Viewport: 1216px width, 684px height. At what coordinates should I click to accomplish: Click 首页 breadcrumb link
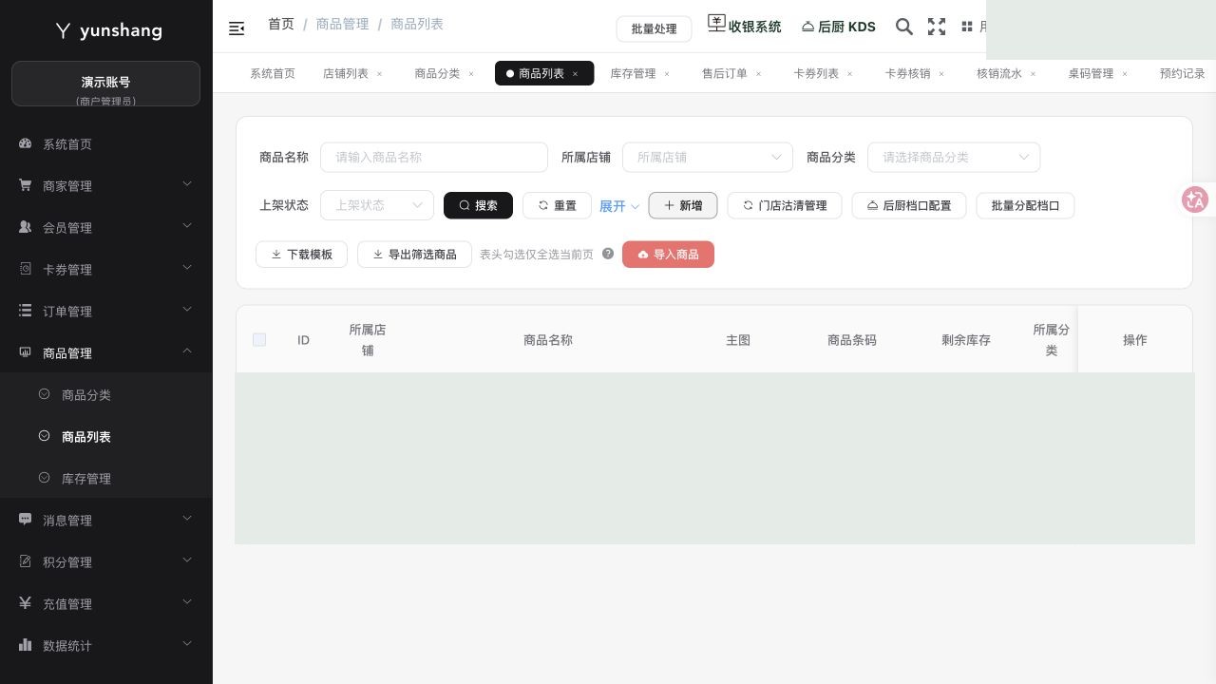point(281,24)
